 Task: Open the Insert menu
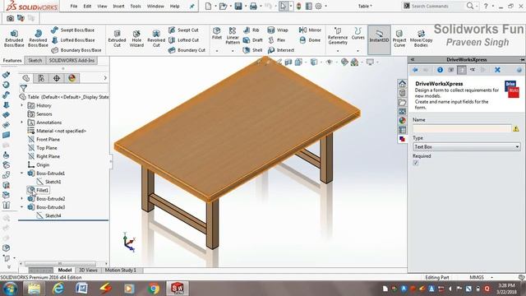point(118,6)
